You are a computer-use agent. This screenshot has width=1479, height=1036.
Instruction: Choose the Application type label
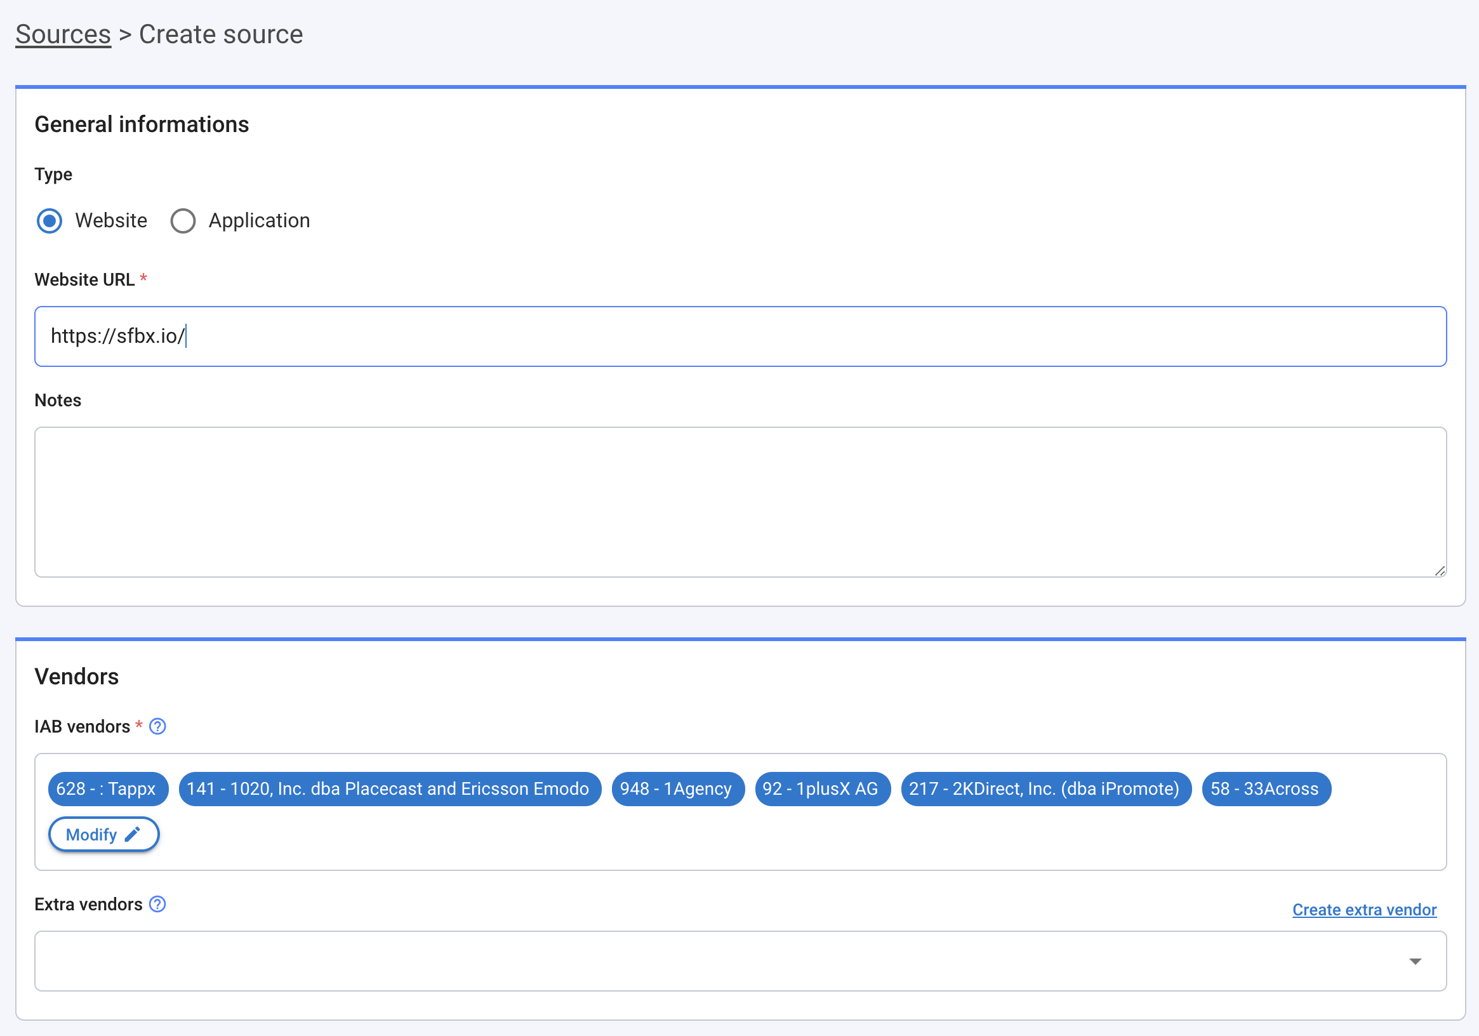click(259, 221)
